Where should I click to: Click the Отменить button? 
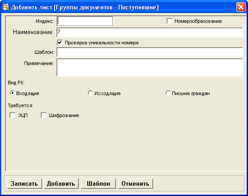pos(136,183)
